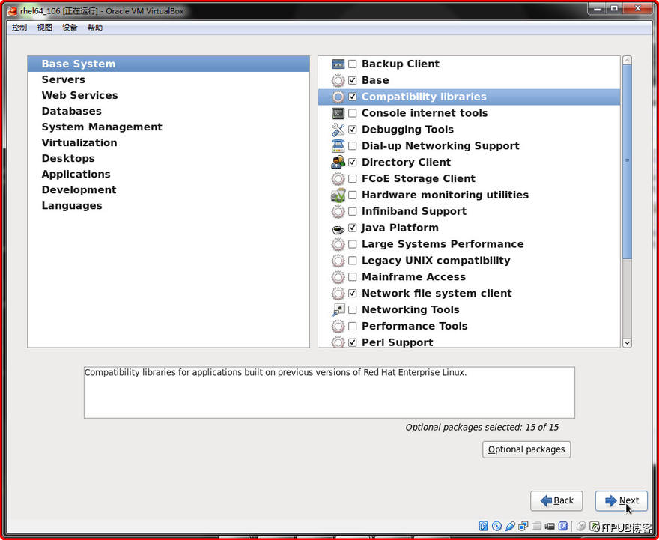Click the package description text box
The image size is (659, 540).
[329, 392]
